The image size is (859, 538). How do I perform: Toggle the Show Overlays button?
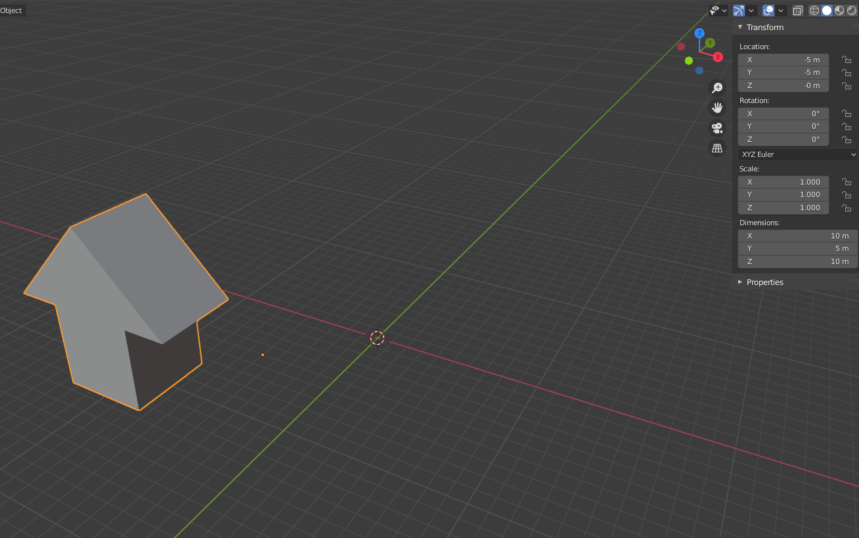pyautogui.click(x=768, y=11)
